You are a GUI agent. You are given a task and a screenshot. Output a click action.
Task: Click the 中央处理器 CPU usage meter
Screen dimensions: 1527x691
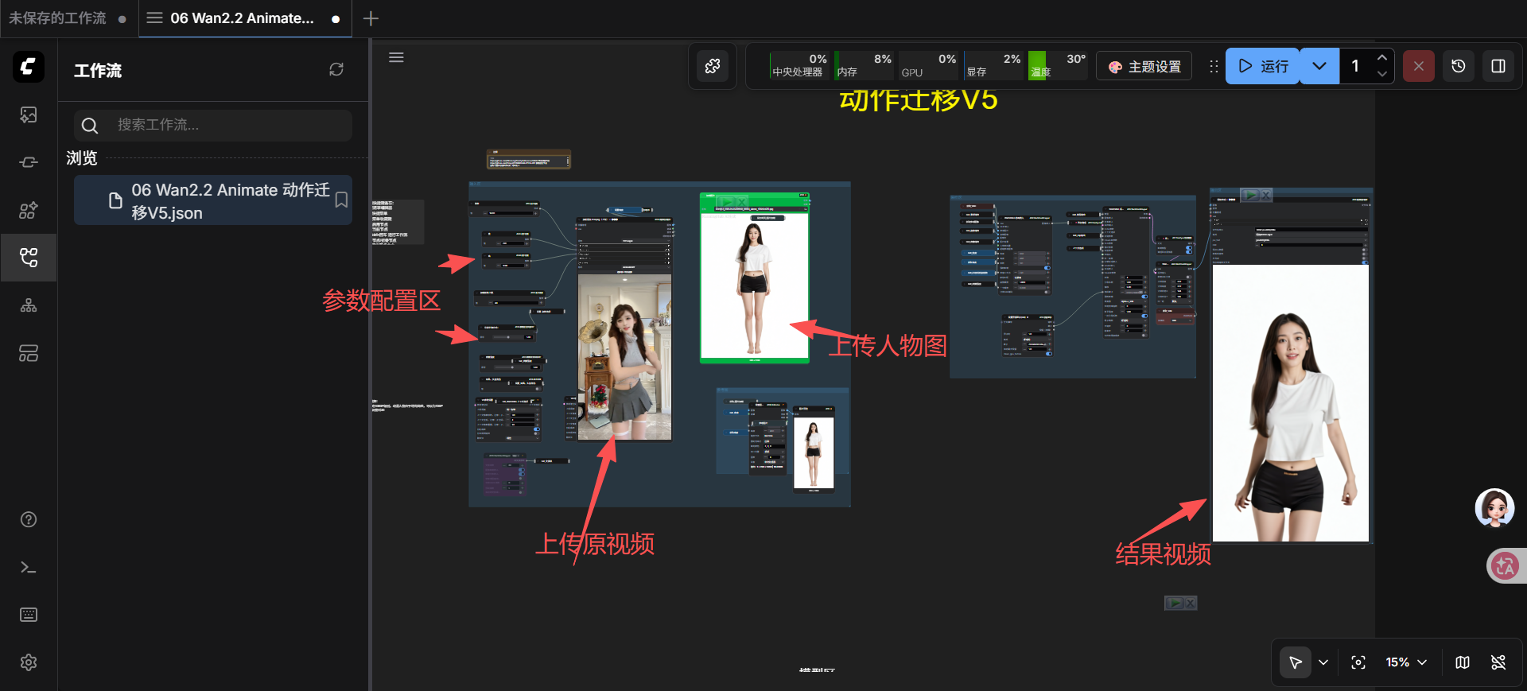[x=799, y=66]
